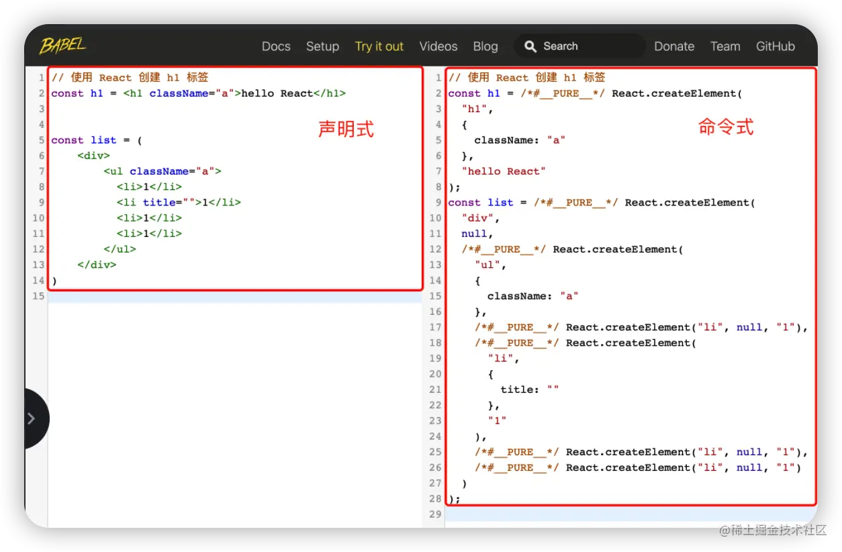This screenshot has height=552, width=842.
Task: Click output line 17 createElement("li", null, "1")
Action: [641, 327]
